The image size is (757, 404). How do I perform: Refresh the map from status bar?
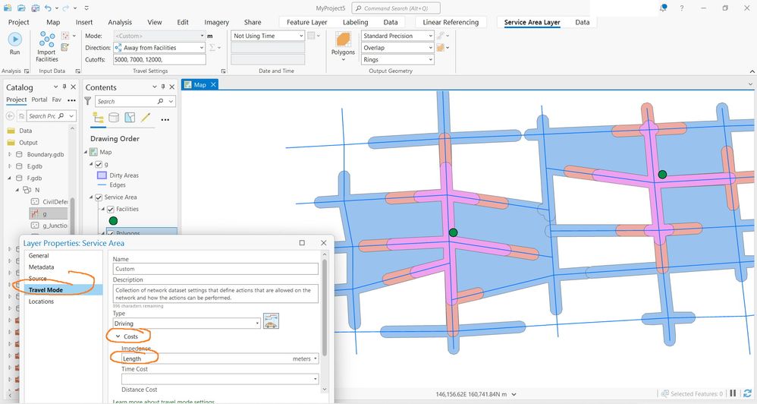tap(747, 393)
